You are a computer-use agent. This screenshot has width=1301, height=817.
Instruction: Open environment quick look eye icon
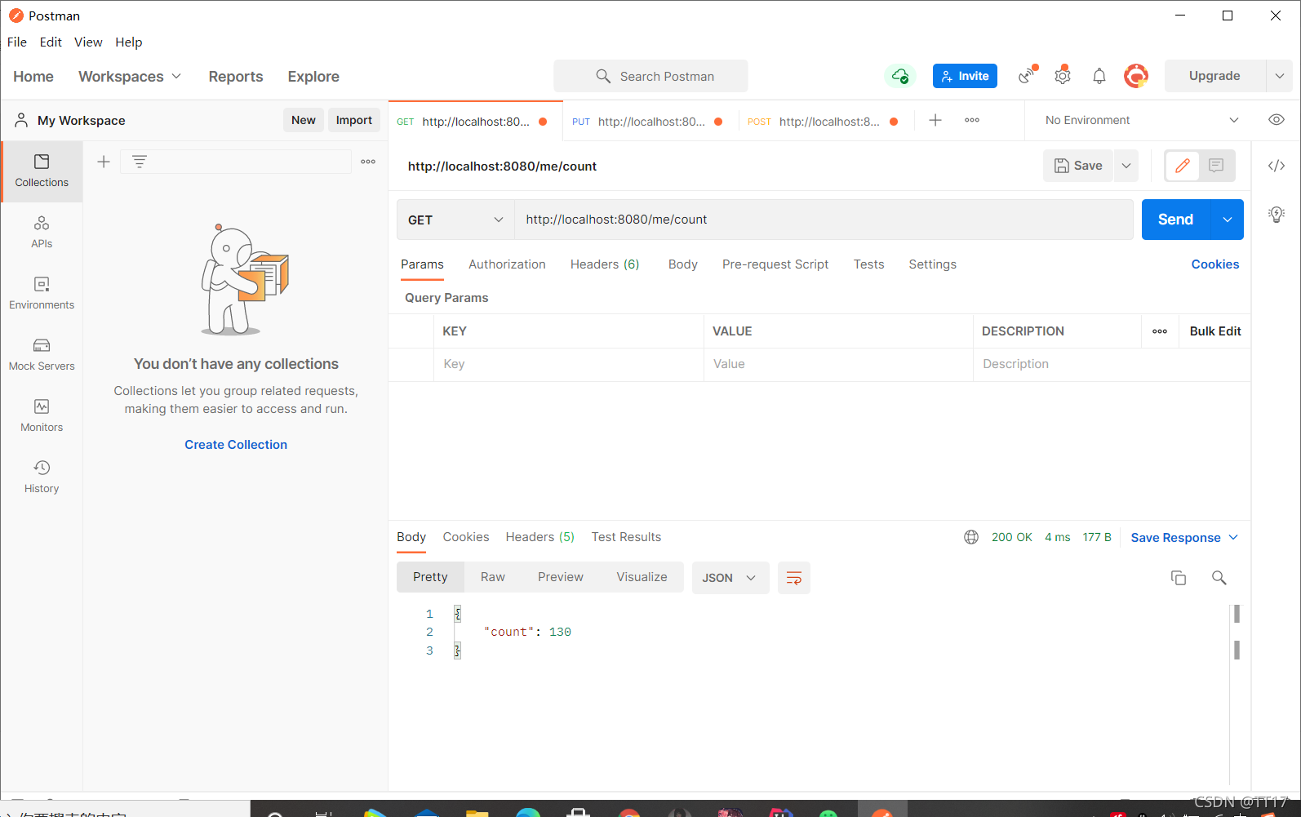pos(1277,120)
